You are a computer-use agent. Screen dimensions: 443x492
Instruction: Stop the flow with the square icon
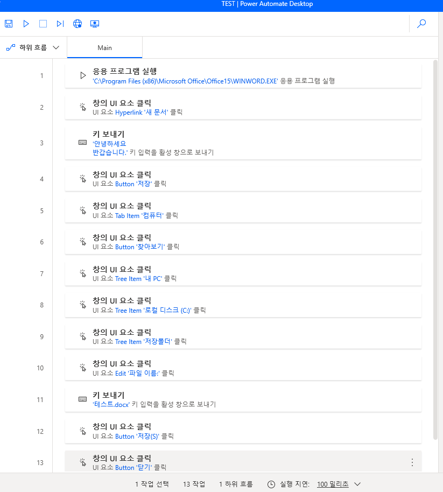click(x=43, y=24)
